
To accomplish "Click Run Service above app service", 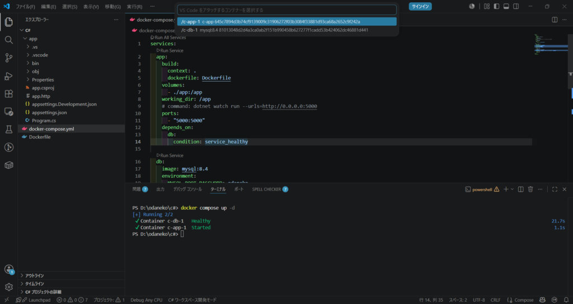I will (170, 50).
